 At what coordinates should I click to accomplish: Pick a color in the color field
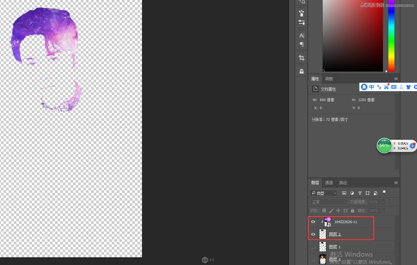click(x=352, y=36)
